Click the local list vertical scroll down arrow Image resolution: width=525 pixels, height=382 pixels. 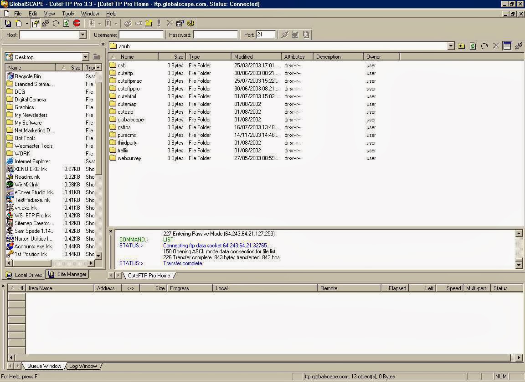click(x=98, y=255)
